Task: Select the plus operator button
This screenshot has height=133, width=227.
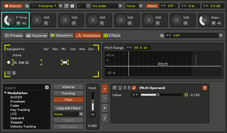Action: (x=105, y=89)
